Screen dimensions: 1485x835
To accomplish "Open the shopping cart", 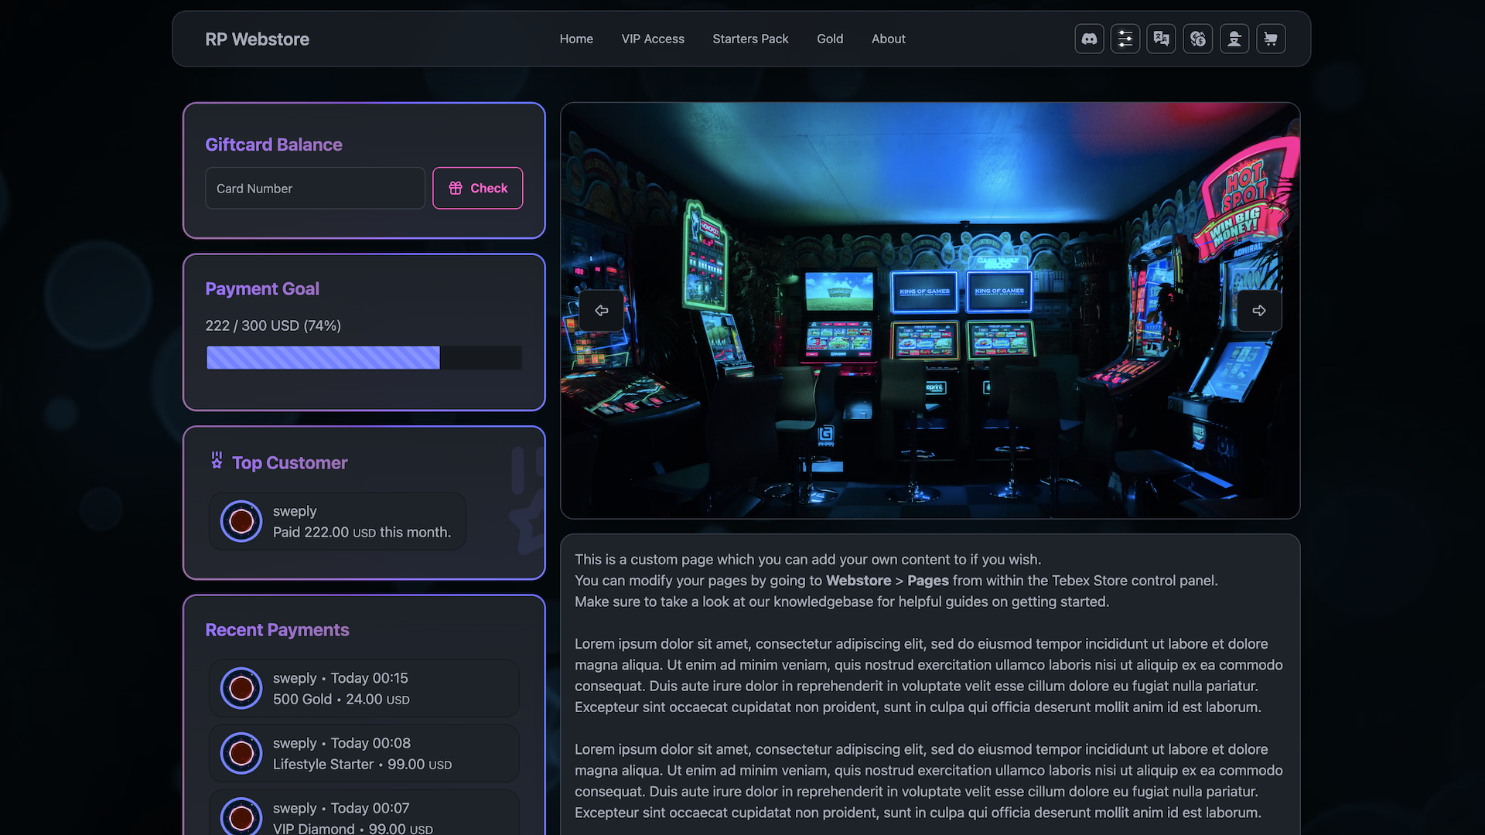I will pos(1271,39).
